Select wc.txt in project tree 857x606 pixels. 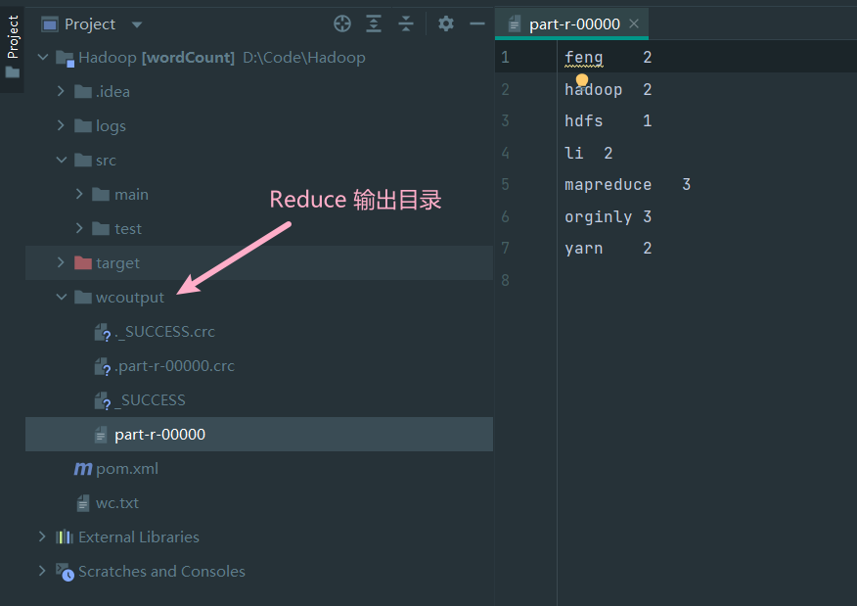click(117, 503)
